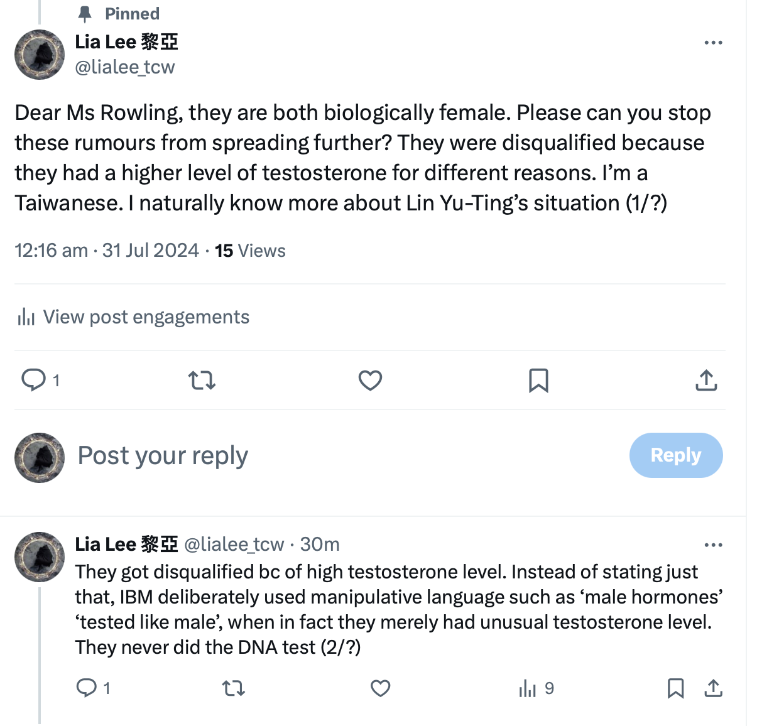The height and width of the screenshot is (726, 779).
Task: Share the main post via upload icon
Action: [706, 380]
